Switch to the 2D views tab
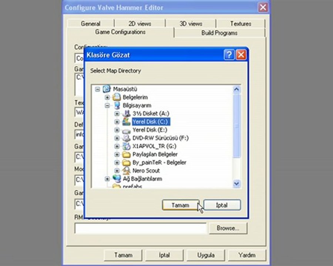The width and height of the screenshot is (333, 266). (x=140, y=24)
